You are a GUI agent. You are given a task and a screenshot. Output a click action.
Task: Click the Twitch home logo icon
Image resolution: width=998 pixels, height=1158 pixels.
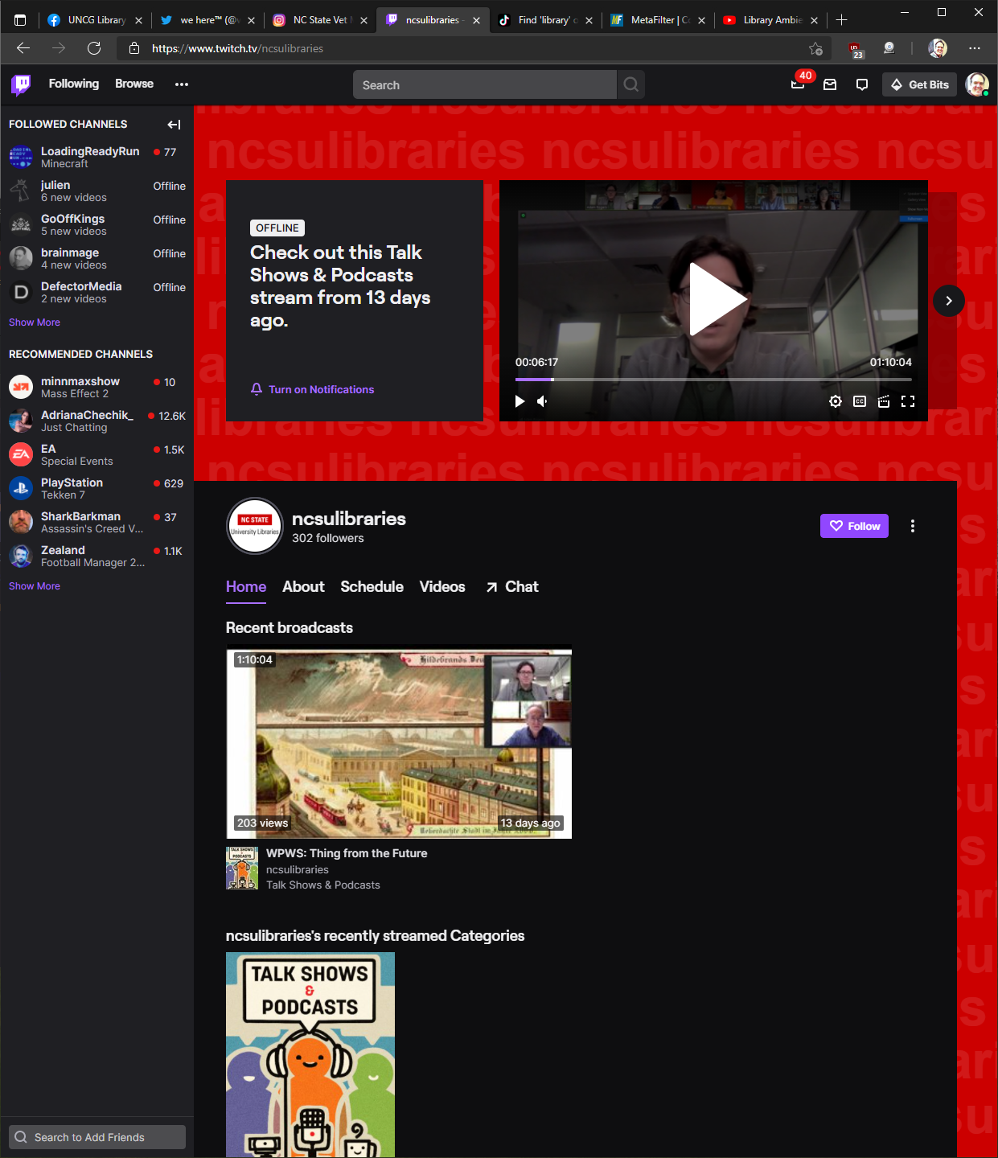point(21,84)
